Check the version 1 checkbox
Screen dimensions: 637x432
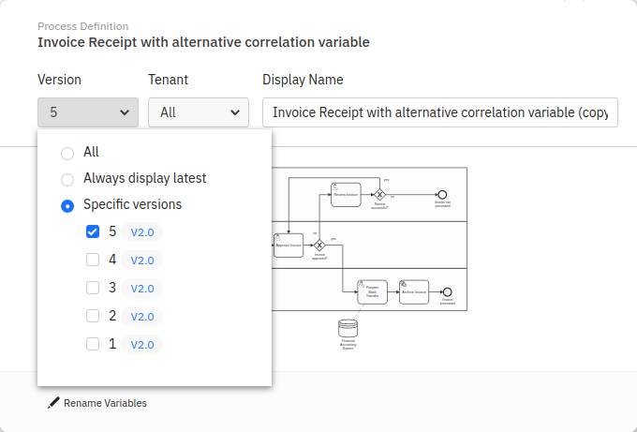[93, 344]
